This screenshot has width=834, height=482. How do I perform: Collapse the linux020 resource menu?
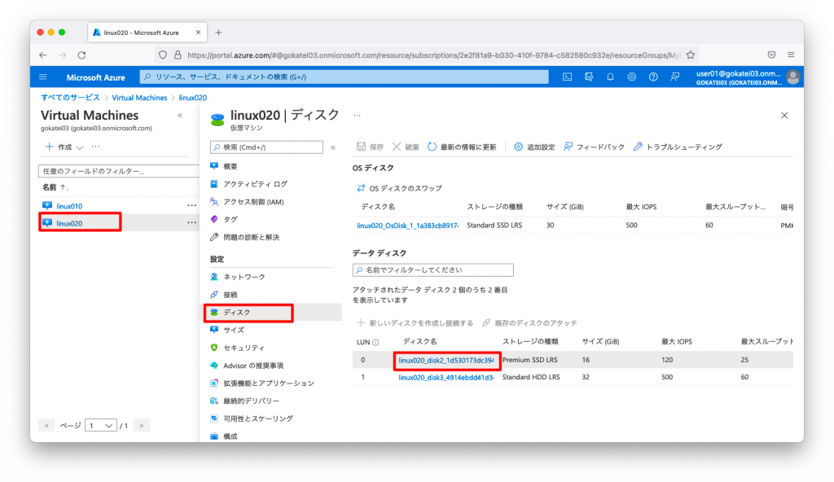[333, 147]
